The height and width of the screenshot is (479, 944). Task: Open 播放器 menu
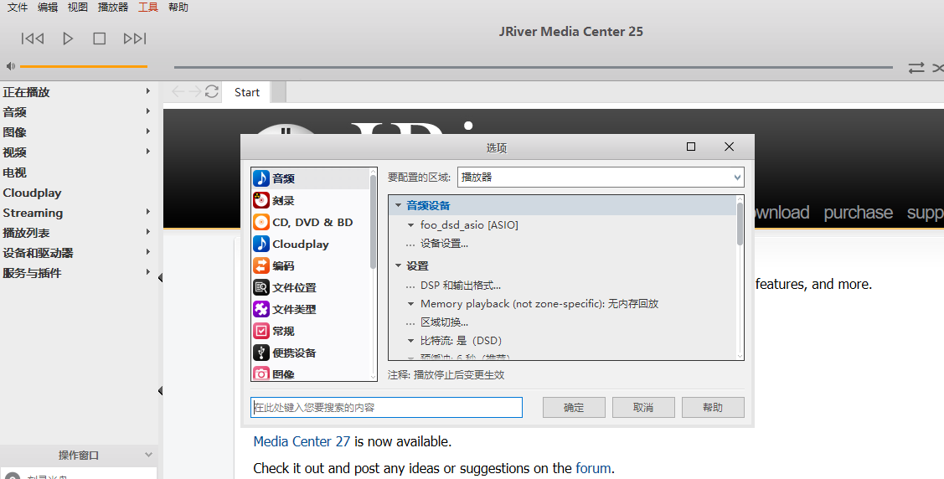tap(113, 8)
